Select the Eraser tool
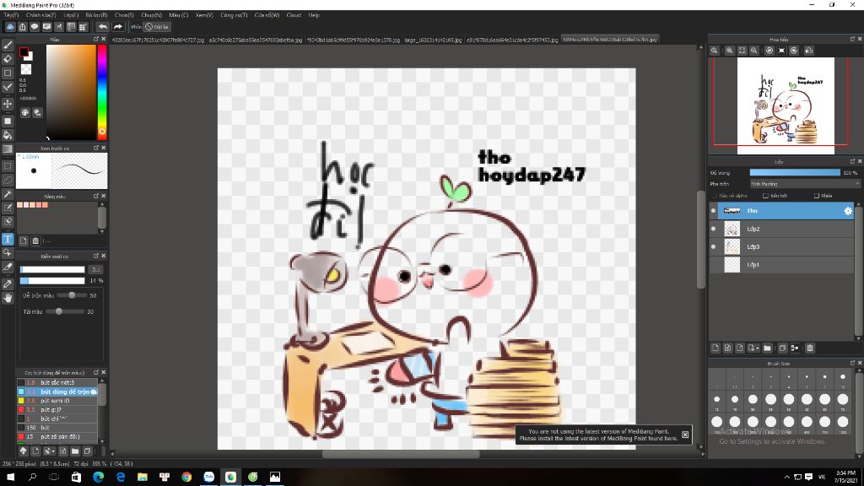 8,58
